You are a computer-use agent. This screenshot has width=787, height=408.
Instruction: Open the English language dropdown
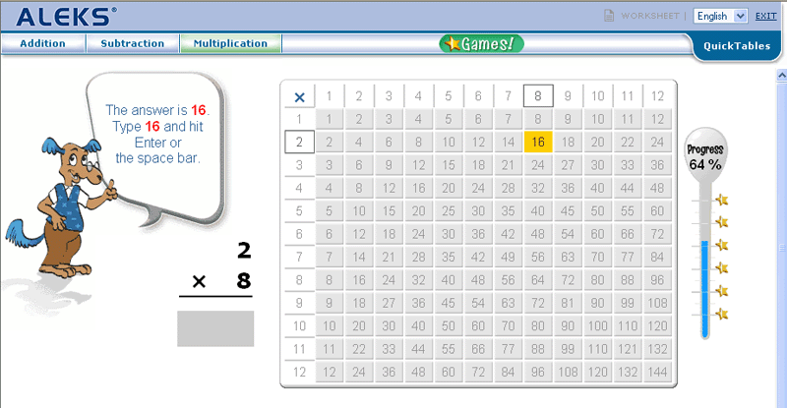[x=721, y=16]
